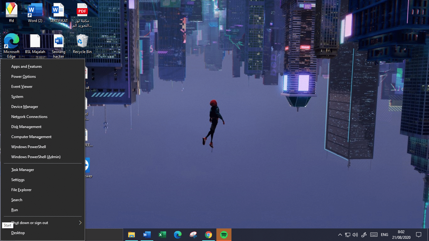Open the Action Center notifications
Viewport: 429px width, 241px height.
pos(419,234)
